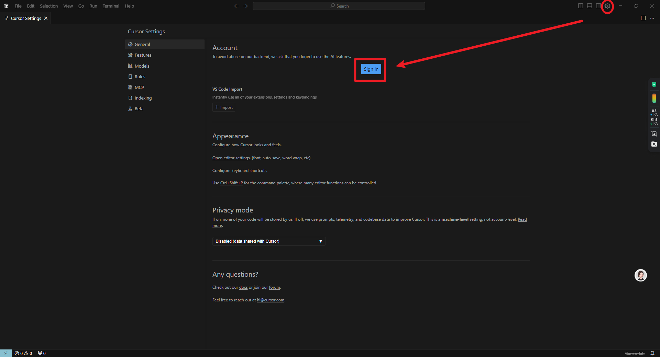Click the split editor icon
The image size is (660, 357).
643,18
